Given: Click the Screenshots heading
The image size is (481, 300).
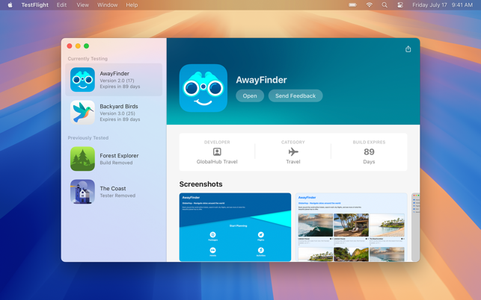Looking at the screenshot, I should pos(200,184).
